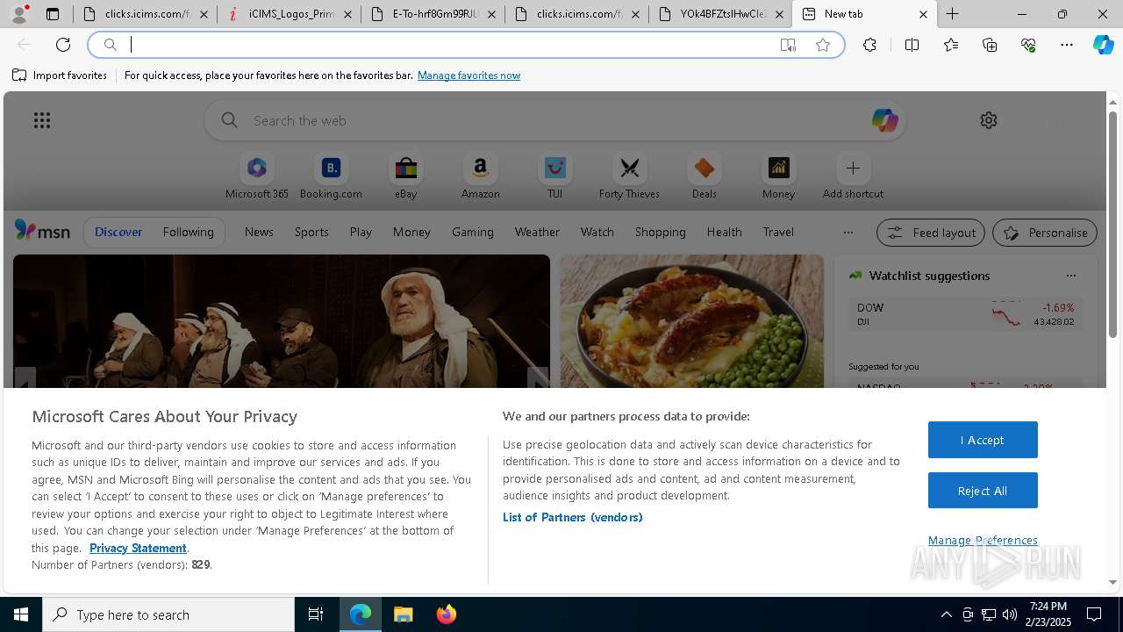
Task: Click the msn logo
Action: [42, 231]
